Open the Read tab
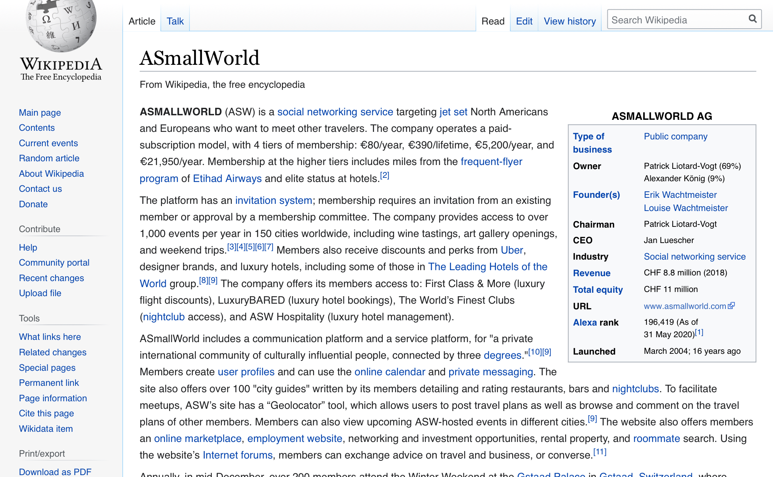773x477 pixels. point(493,21)
